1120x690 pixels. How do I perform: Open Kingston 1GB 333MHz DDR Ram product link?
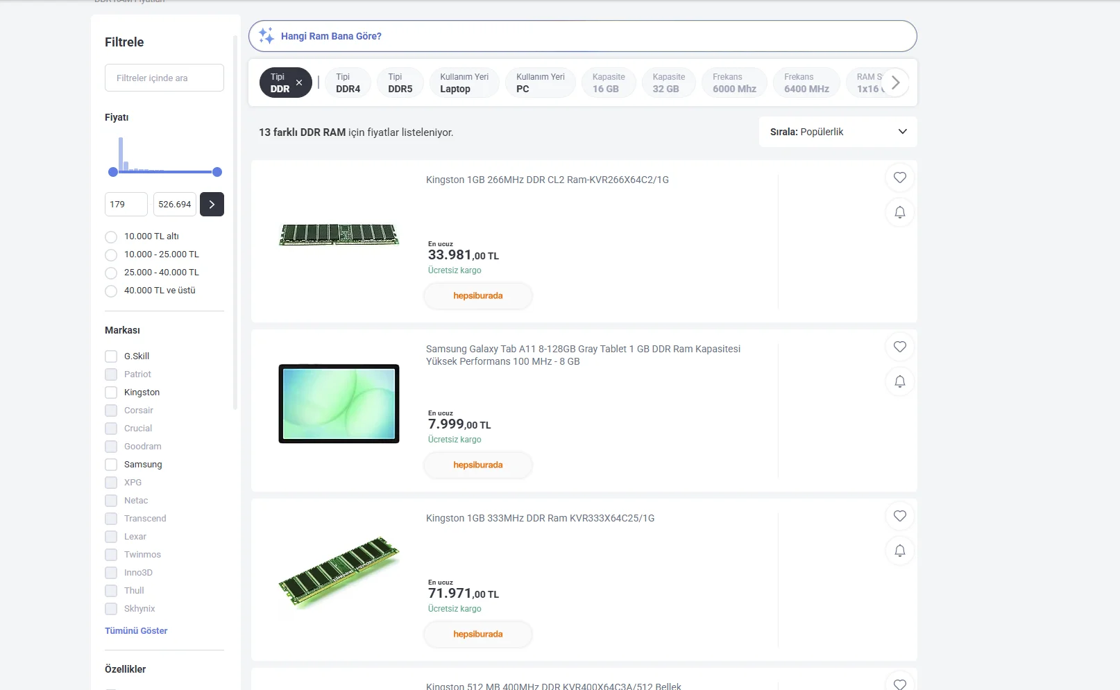540,518
